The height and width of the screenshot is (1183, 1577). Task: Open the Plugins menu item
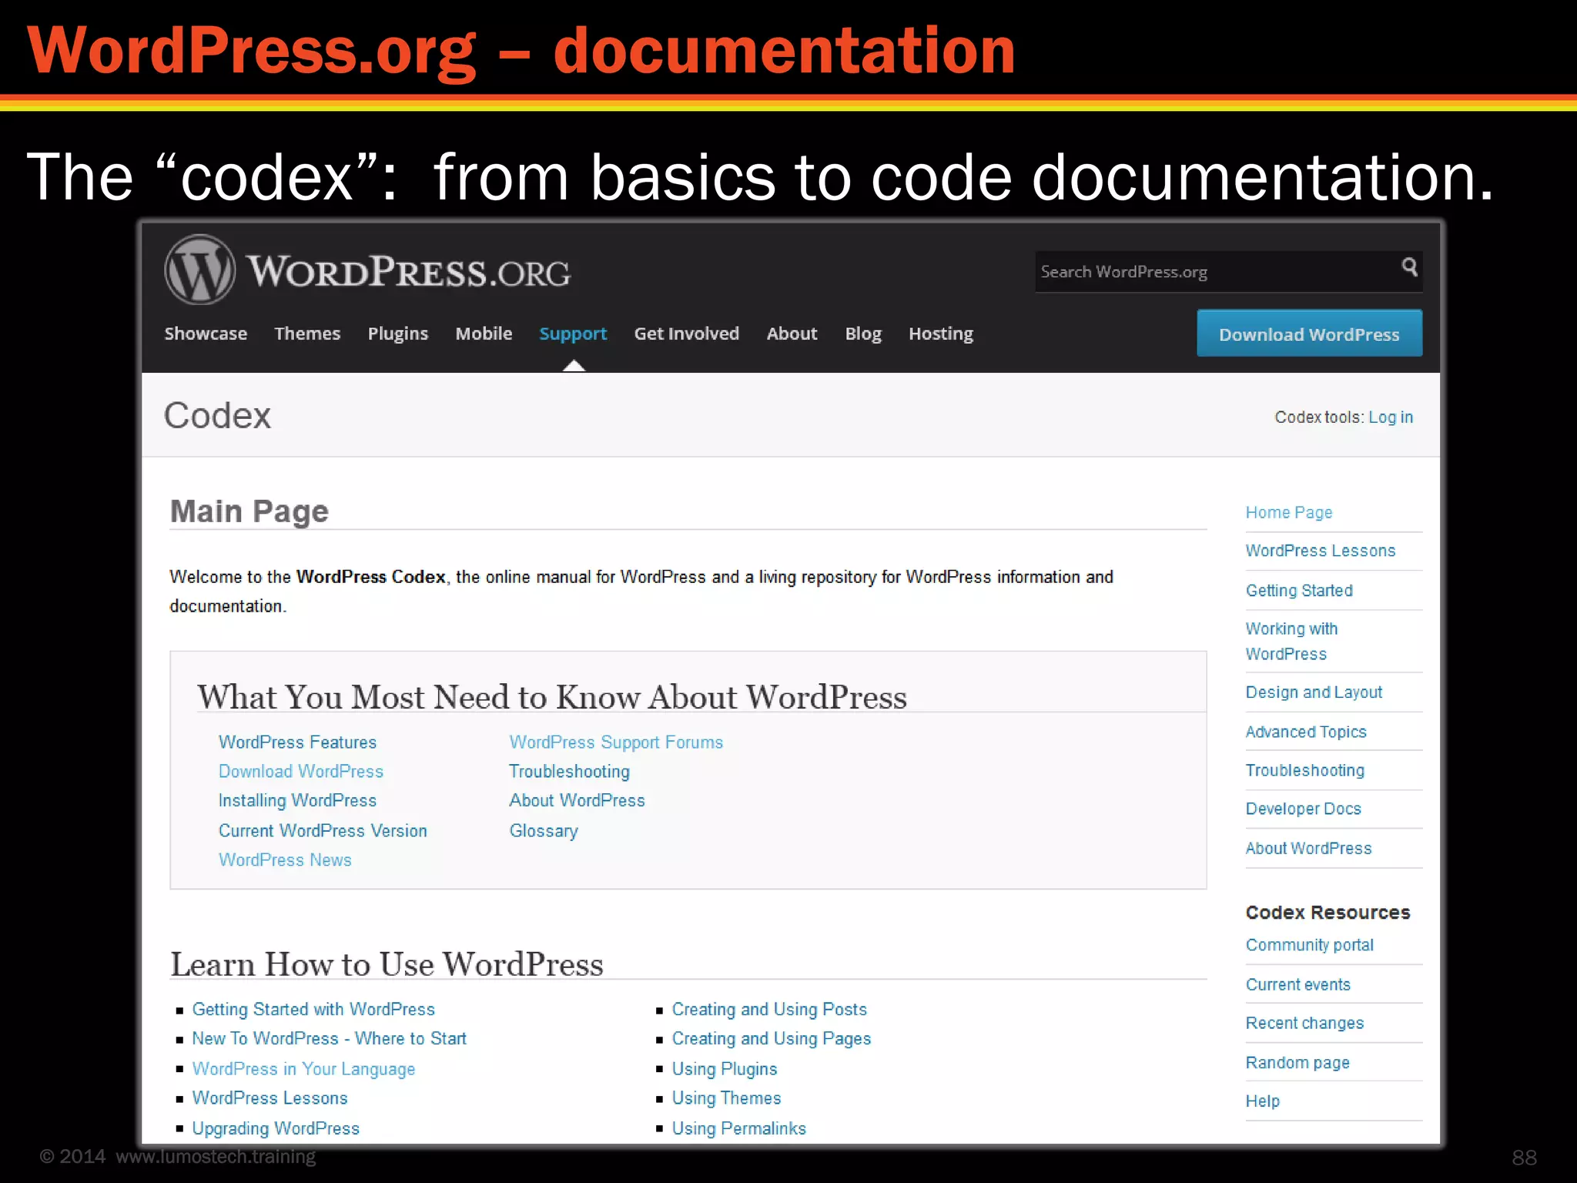pyautogui.click(x=397, y=333)
